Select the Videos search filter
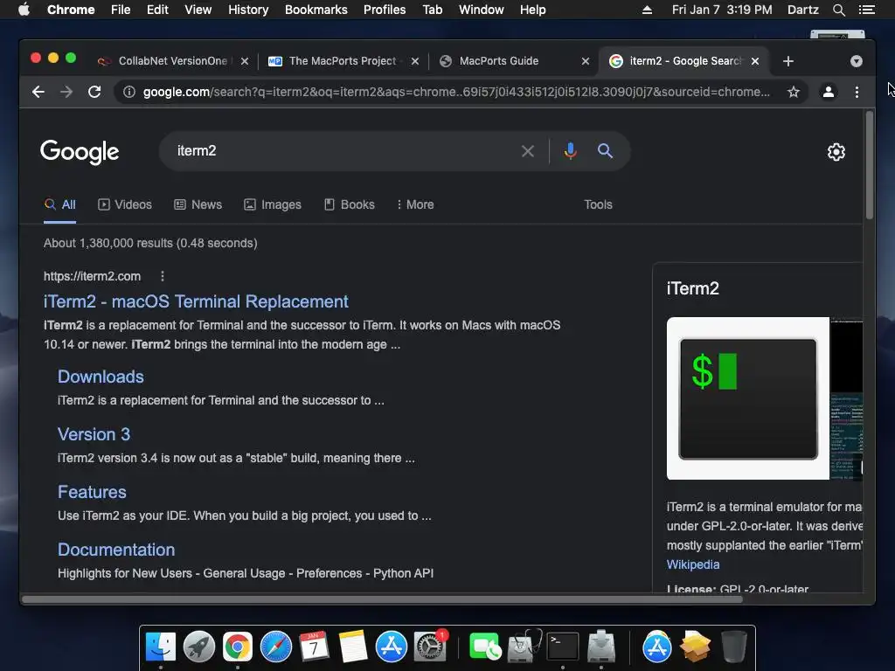 124,204
